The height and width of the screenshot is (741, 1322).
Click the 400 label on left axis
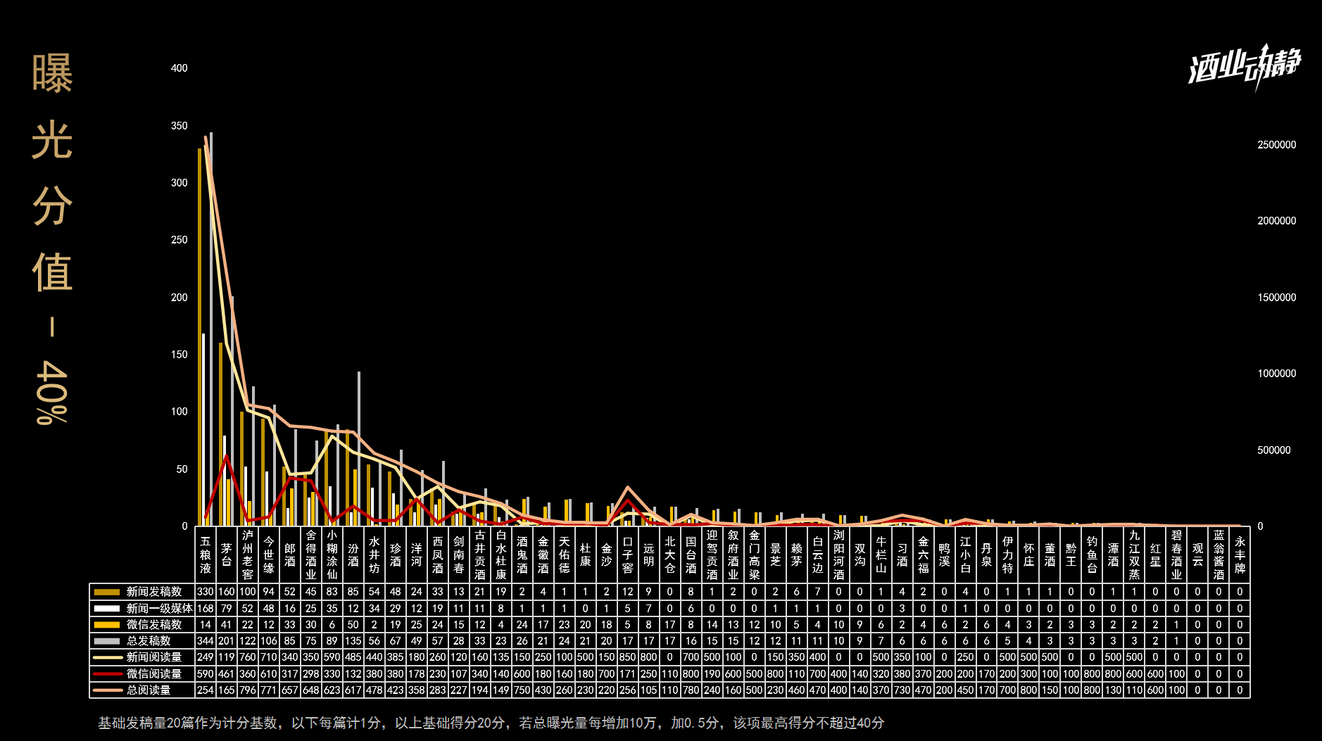(179, 68)
